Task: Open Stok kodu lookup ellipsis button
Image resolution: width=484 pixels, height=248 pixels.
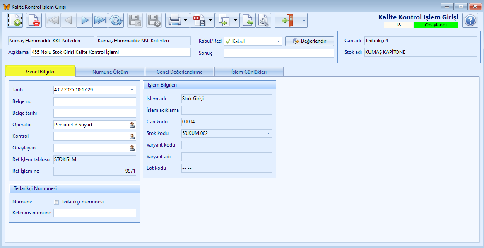Action: click(269, 133)
